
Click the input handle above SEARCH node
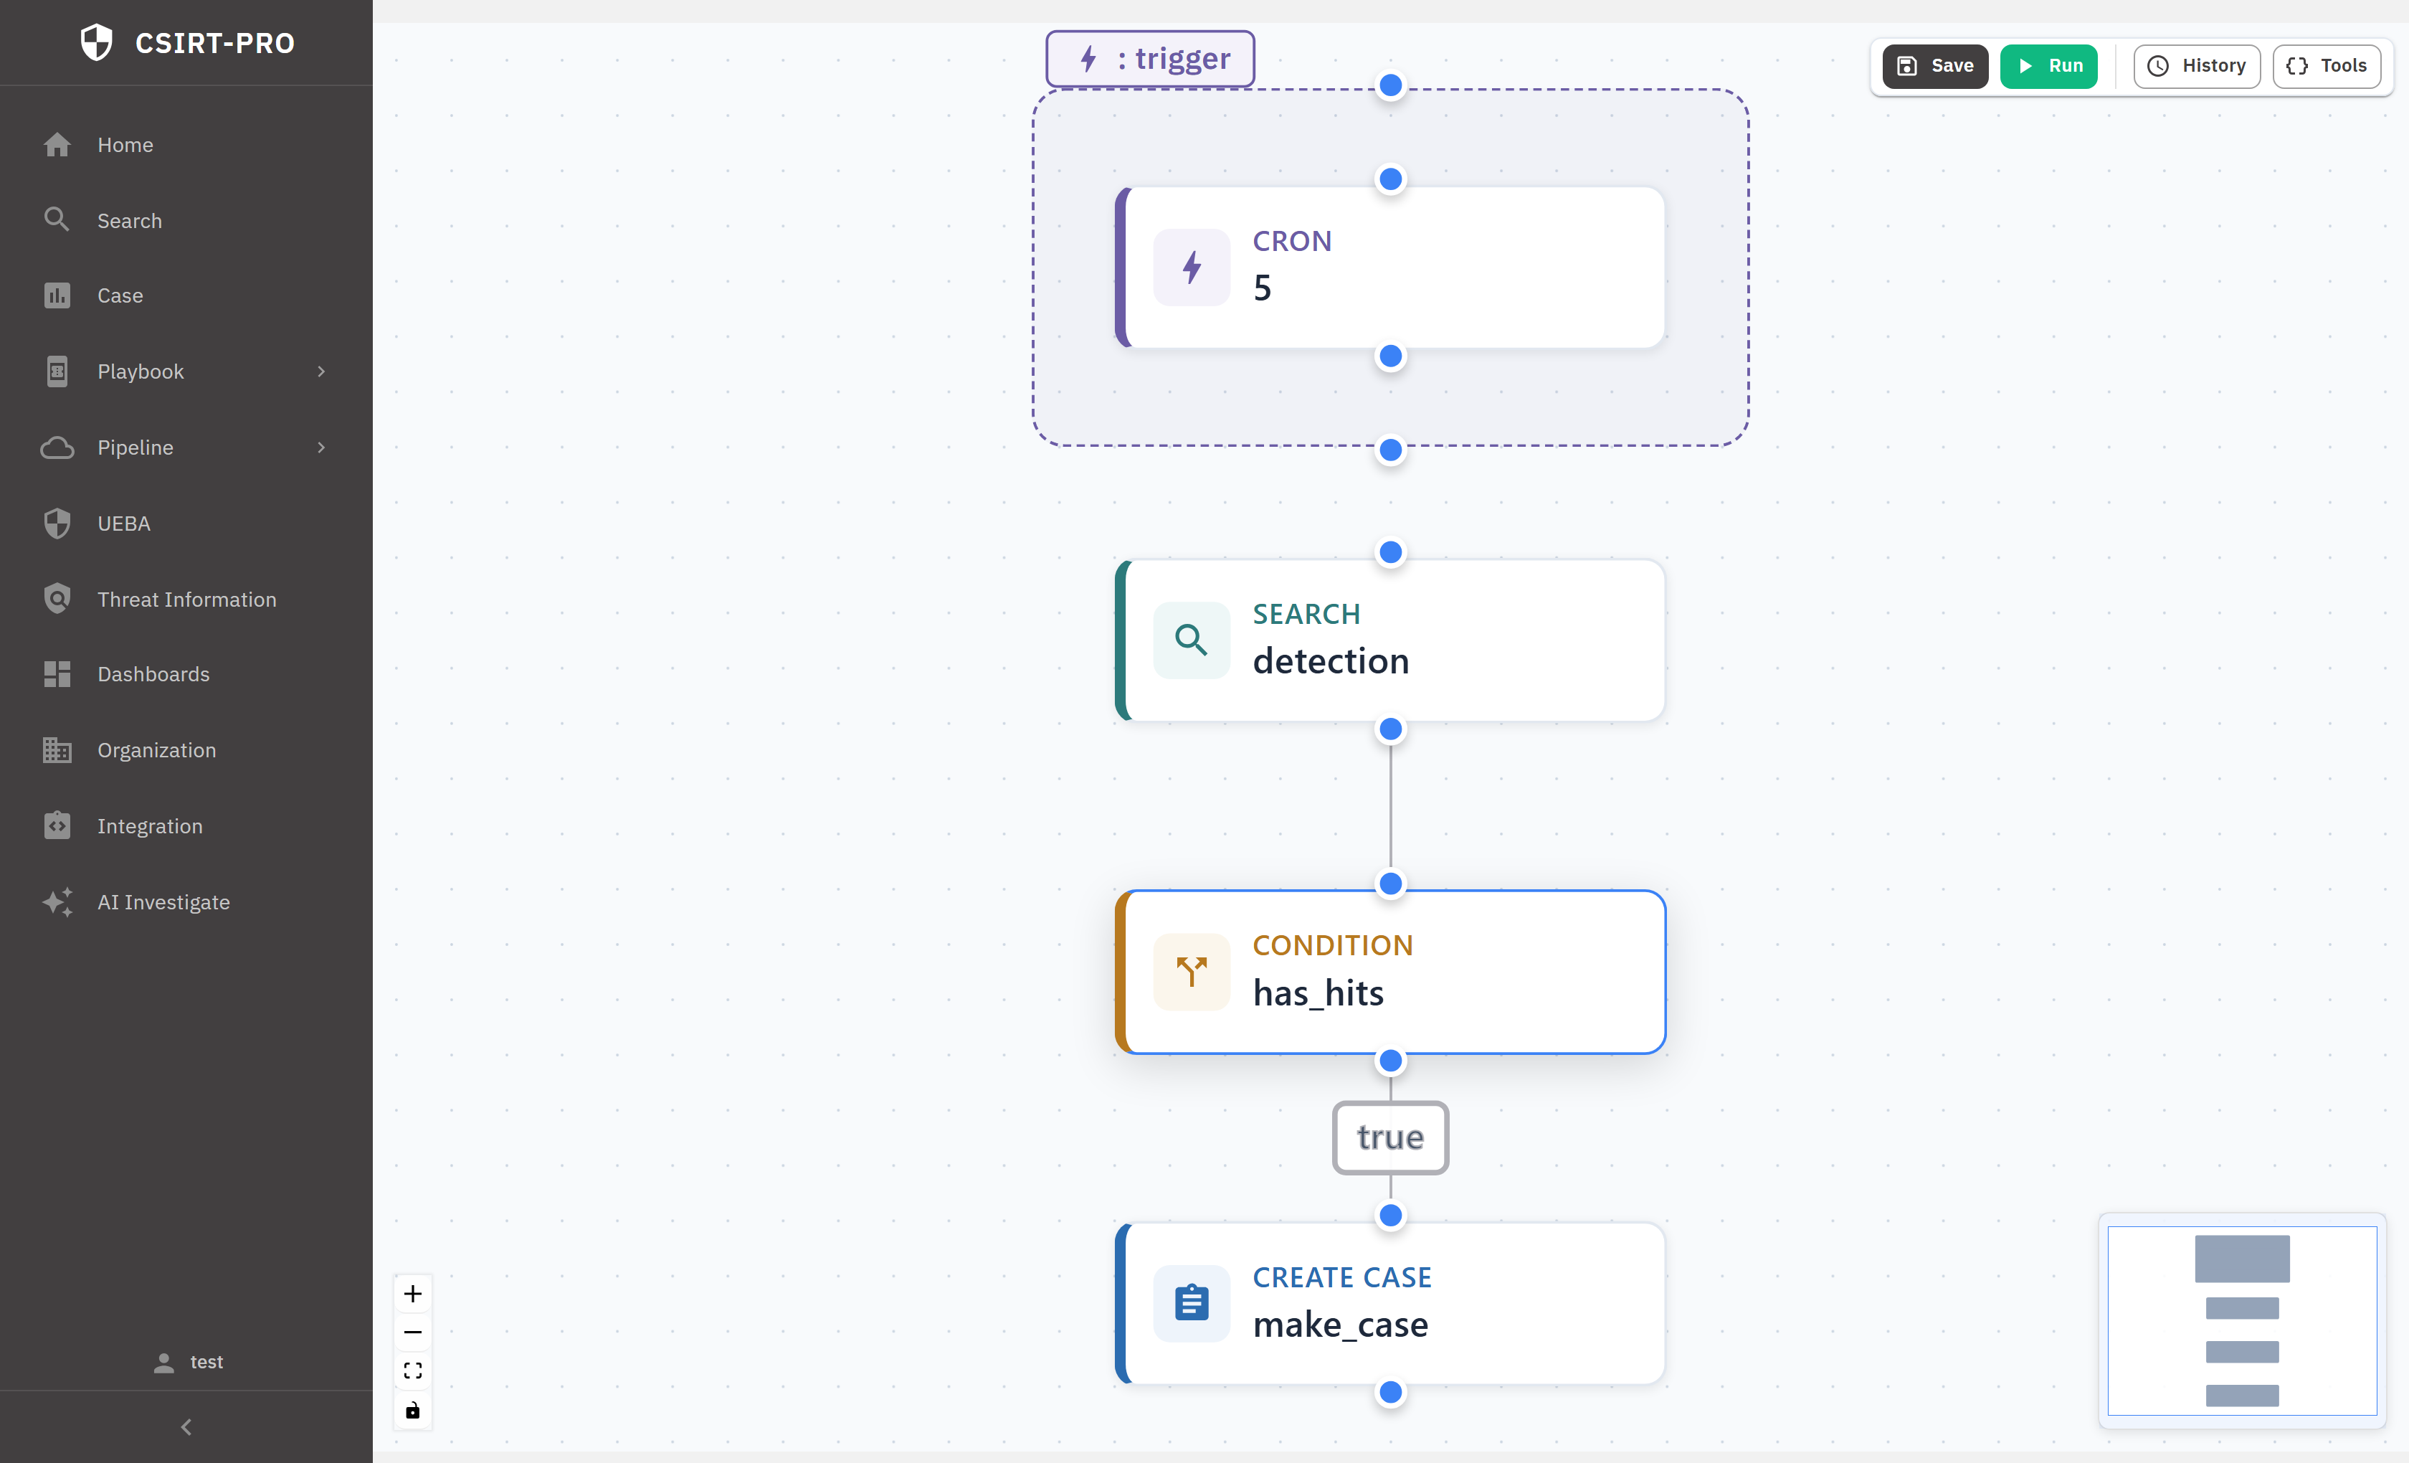tap(1390, 552)
